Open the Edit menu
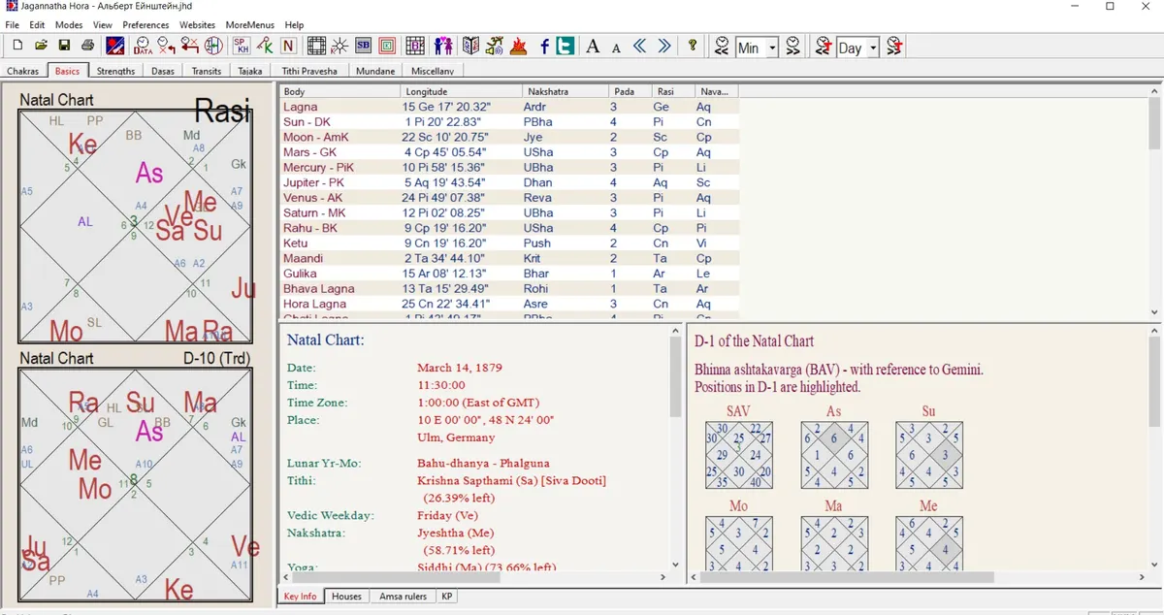 37,24
